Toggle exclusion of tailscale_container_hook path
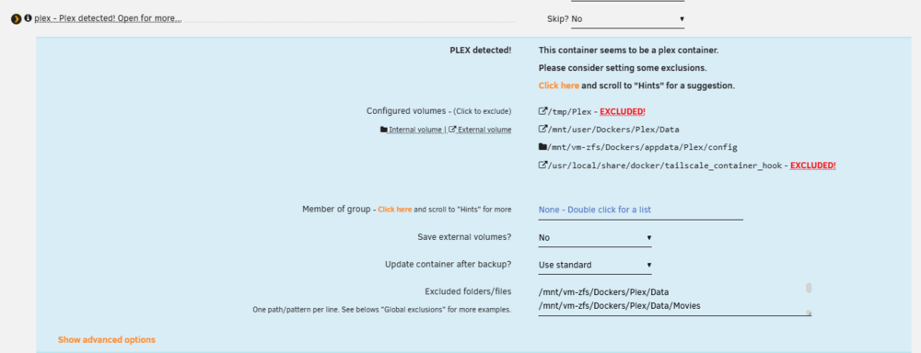The image size is (921, 353). pyautogui.click(x=665, y=166)
